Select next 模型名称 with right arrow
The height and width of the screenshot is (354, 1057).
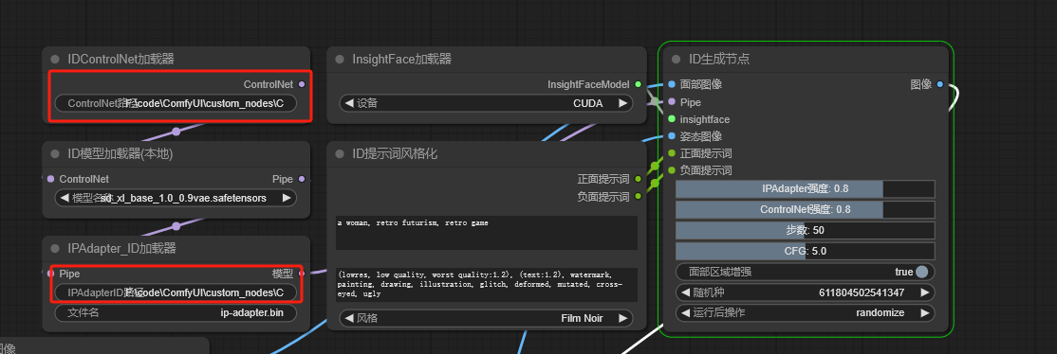(x=287, y=198)
